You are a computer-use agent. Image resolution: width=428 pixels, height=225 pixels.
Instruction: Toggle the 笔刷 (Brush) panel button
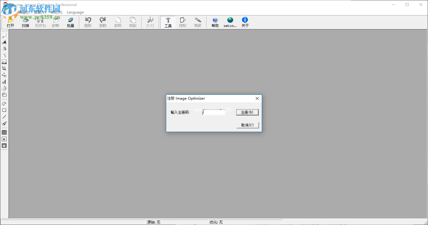pos(198,22)
